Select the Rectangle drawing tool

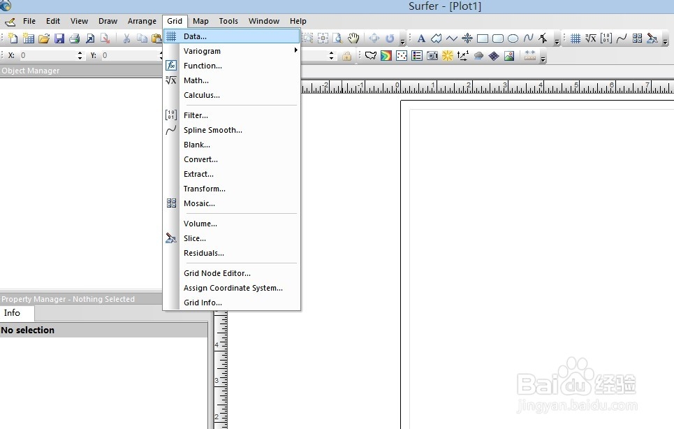click(483, 38)
